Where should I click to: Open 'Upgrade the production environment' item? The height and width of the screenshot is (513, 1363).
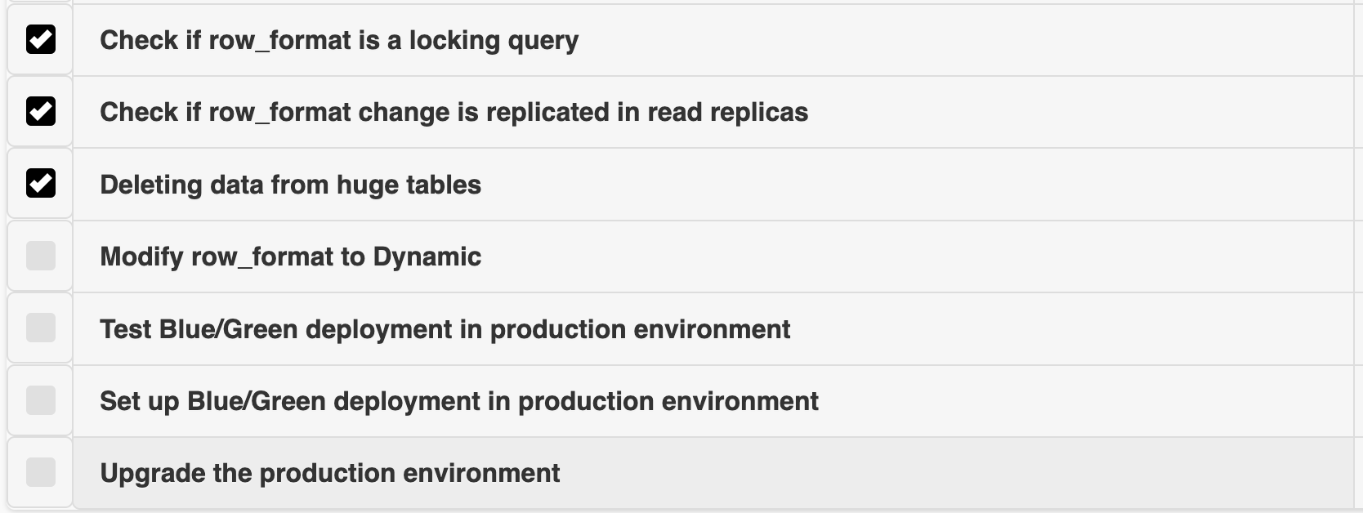330,472
